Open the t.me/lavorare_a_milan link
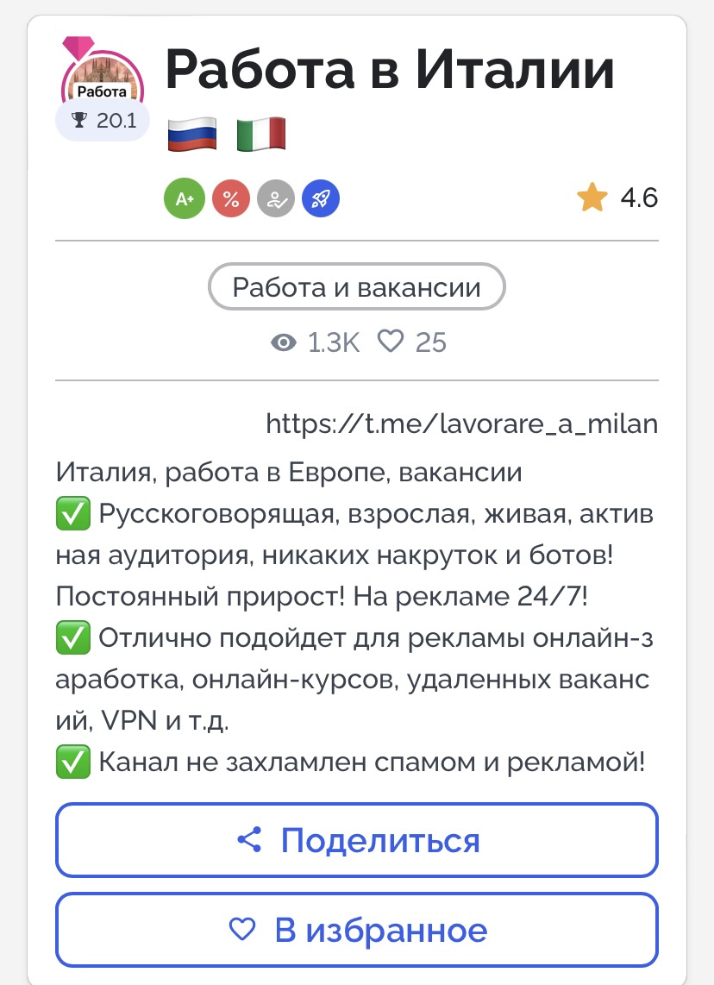 (462, 423)
